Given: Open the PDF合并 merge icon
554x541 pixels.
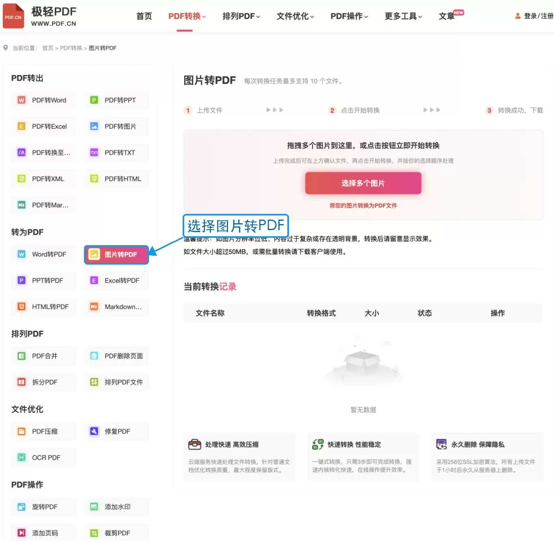Looking at the screenshot, I should [x=22, y=356].
